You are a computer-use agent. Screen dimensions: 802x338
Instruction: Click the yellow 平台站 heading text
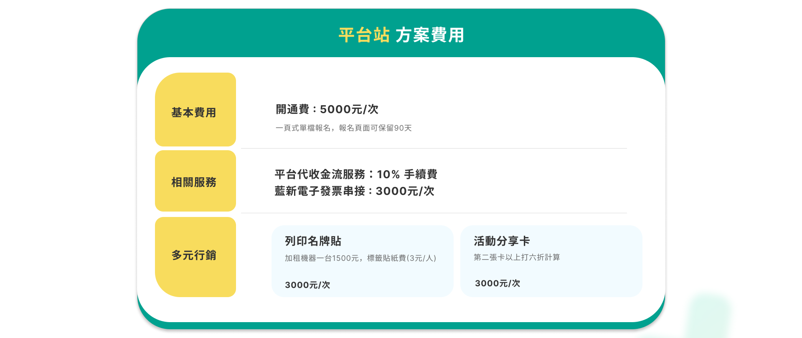pyautogui.click(x=364, y=35)
